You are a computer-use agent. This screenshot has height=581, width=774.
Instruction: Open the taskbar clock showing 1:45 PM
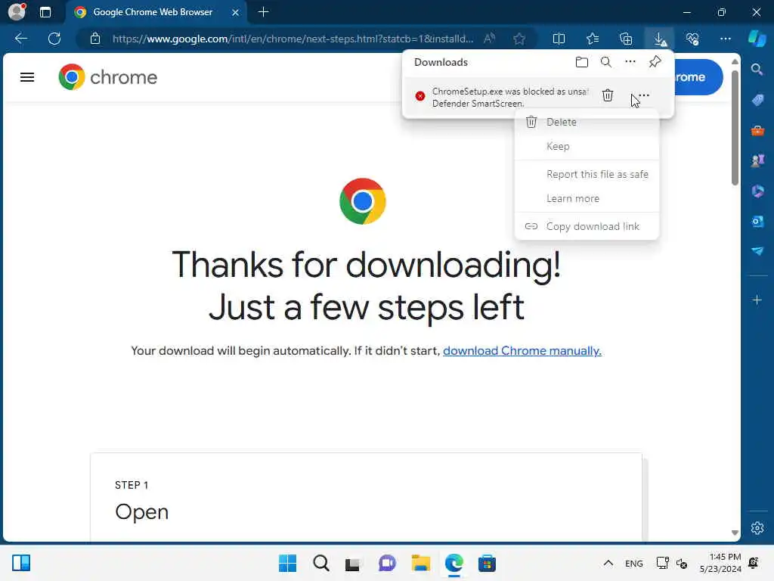click(x=720, y=563)
